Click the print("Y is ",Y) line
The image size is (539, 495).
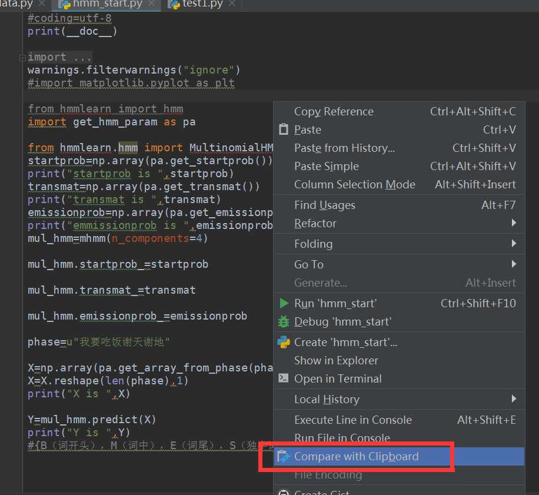(x=79, y=433)
